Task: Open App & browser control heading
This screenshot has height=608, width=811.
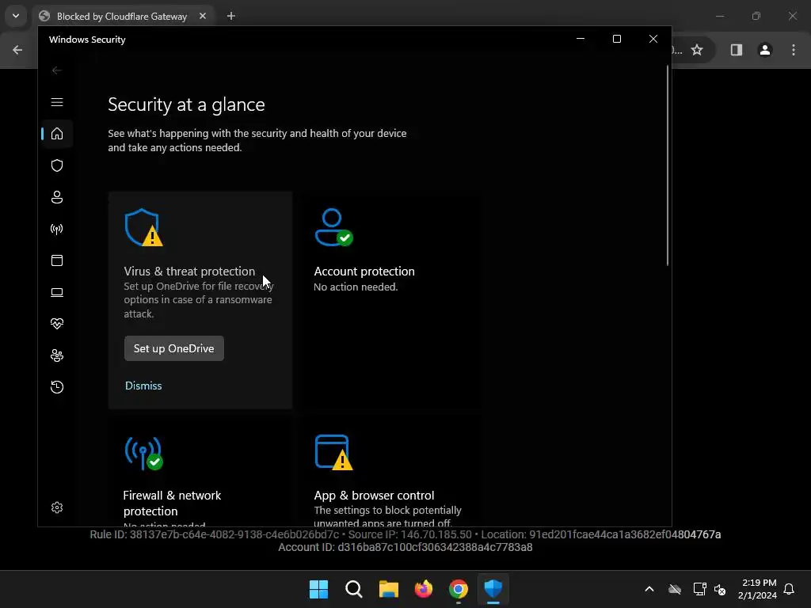Action: pos(374,496)
